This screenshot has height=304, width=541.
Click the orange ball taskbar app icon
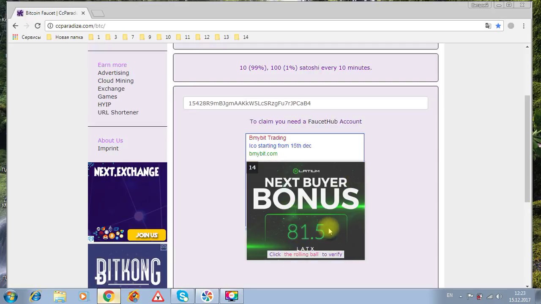(134, 296)
